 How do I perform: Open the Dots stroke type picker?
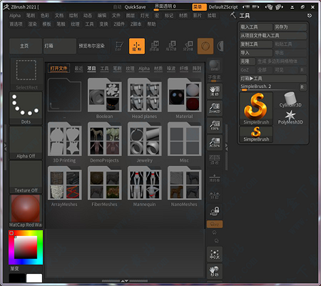[26, 109]
